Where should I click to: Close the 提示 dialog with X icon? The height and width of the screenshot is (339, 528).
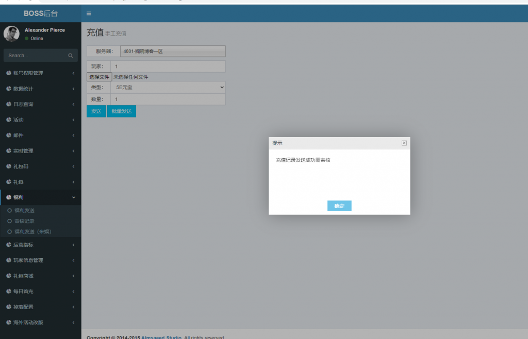pyautogui.click(x=404, y=143)
